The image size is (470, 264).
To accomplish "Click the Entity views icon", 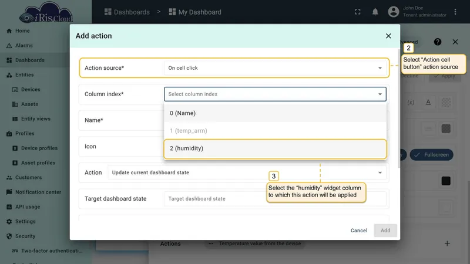I will click(15, 119).
